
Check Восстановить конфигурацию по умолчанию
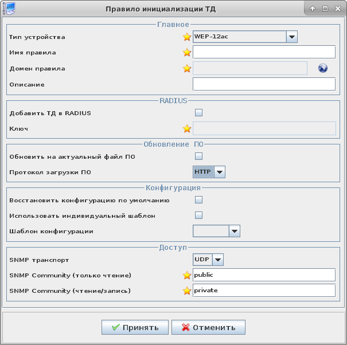click(199, 200)
